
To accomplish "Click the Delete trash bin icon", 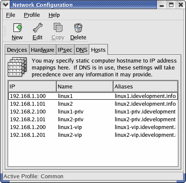I will [x=78, y=28].
